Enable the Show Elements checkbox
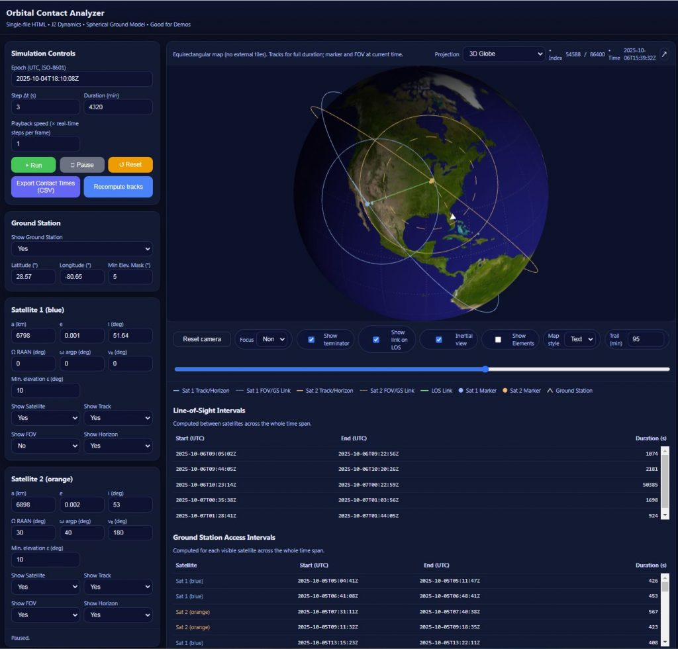The height and width of the screenshot is (649, 678). 498,340
